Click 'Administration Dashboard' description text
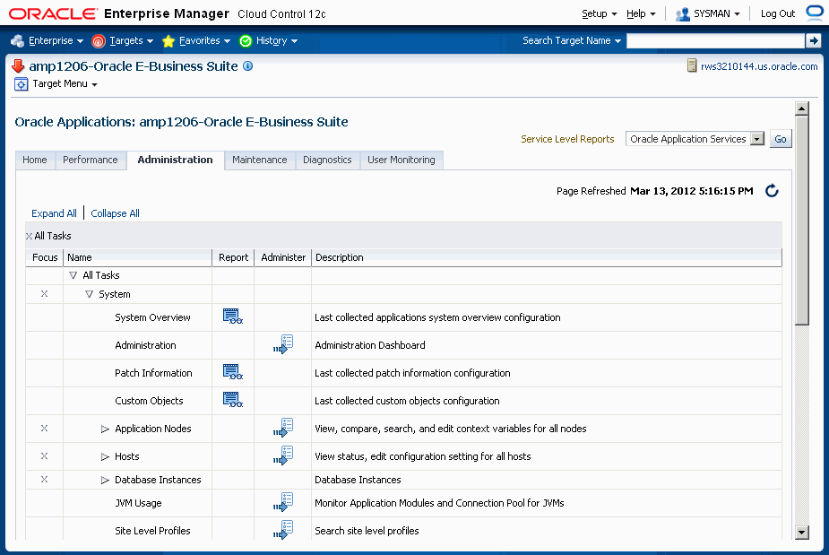 pyautogui.click(x=369, y=345)
